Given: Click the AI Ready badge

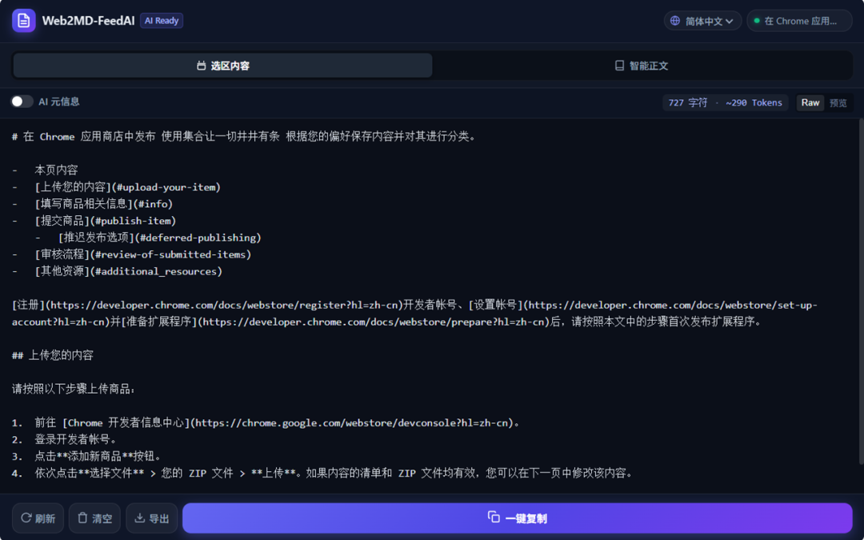Looking at the screenshot, I should point(162,21).
